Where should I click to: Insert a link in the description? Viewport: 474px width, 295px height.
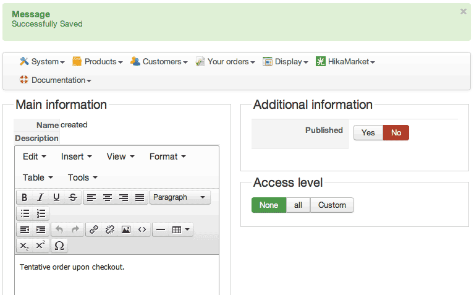tap(94, 229)
